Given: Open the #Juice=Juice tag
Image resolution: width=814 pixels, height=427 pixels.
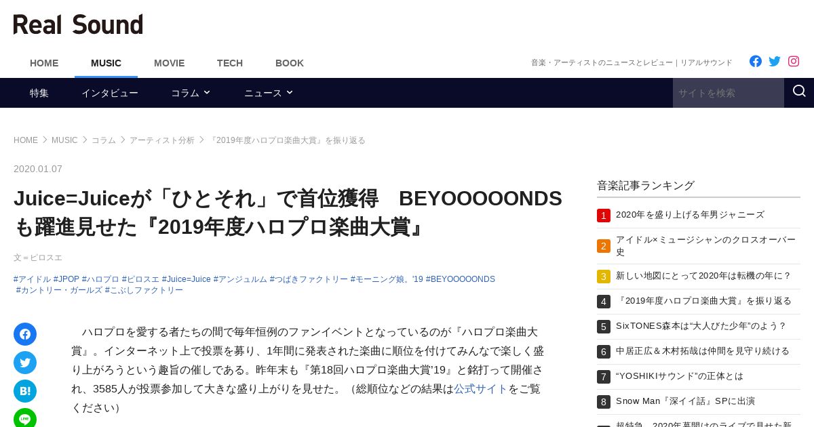Looking at the screenshot, I should click(187, 279).
